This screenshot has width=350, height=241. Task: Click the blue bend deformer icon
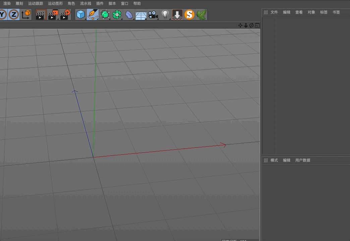pyautogui.click(x=129, y=14)
